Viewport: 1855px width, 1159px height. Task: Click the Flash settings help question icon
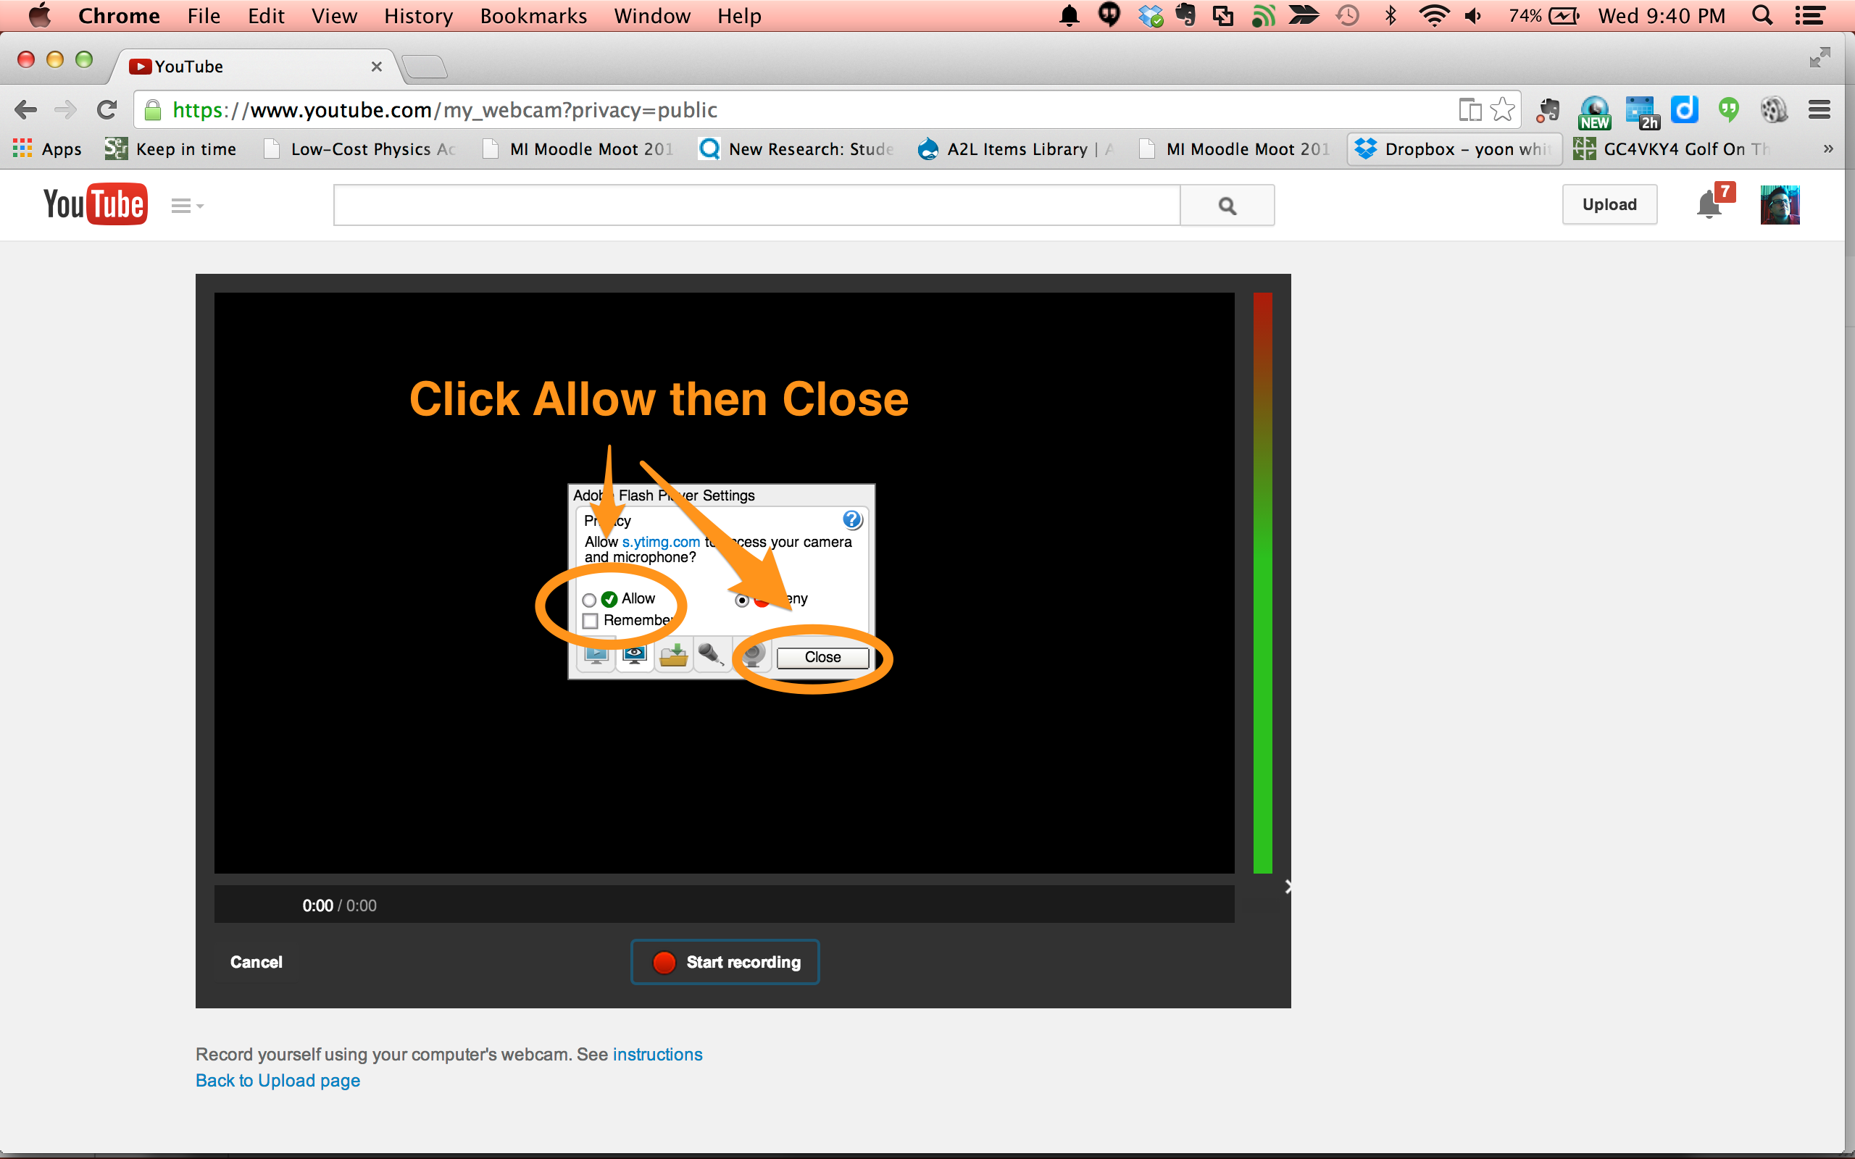(851, 521)
